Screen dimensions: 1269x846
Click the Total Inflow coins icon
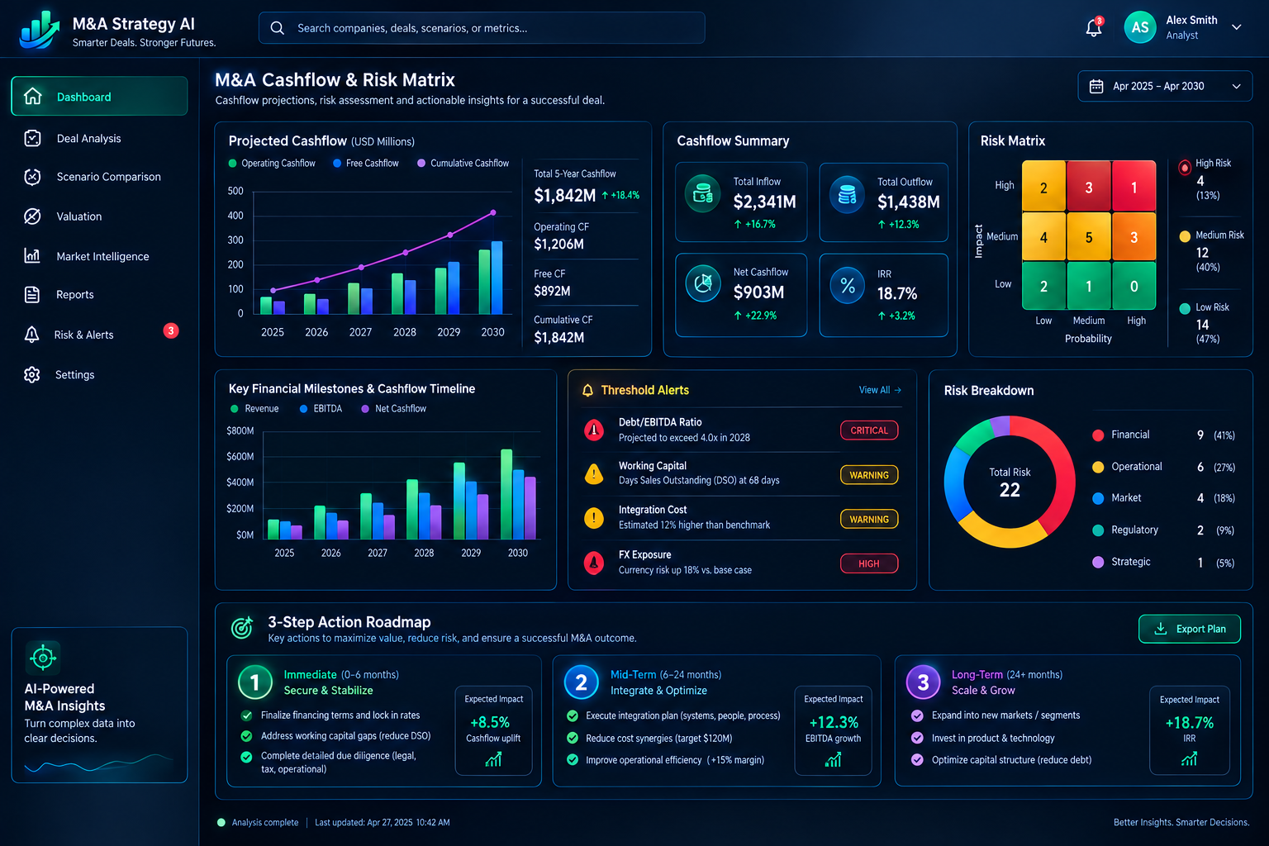(x=703, y=194)
